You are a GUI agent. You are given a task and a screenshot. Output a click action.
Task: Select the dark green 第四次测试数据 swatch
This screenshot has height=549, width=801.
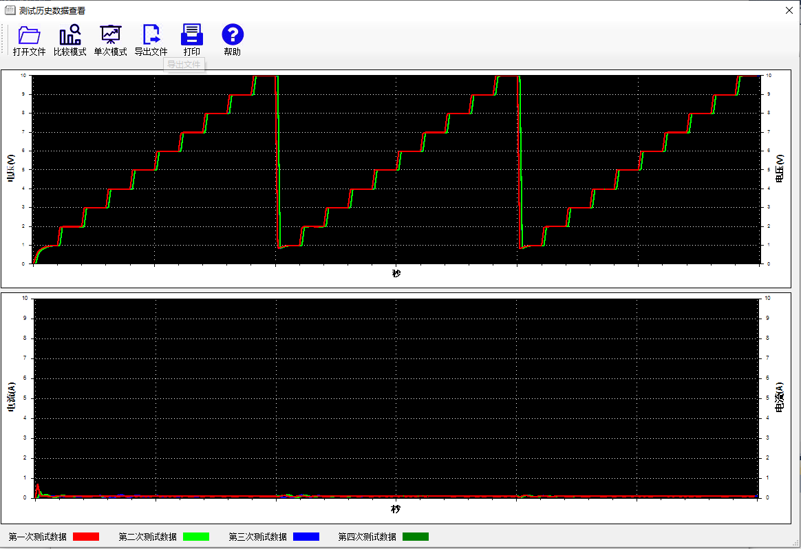pyautogui.click(x=415, y=537)
